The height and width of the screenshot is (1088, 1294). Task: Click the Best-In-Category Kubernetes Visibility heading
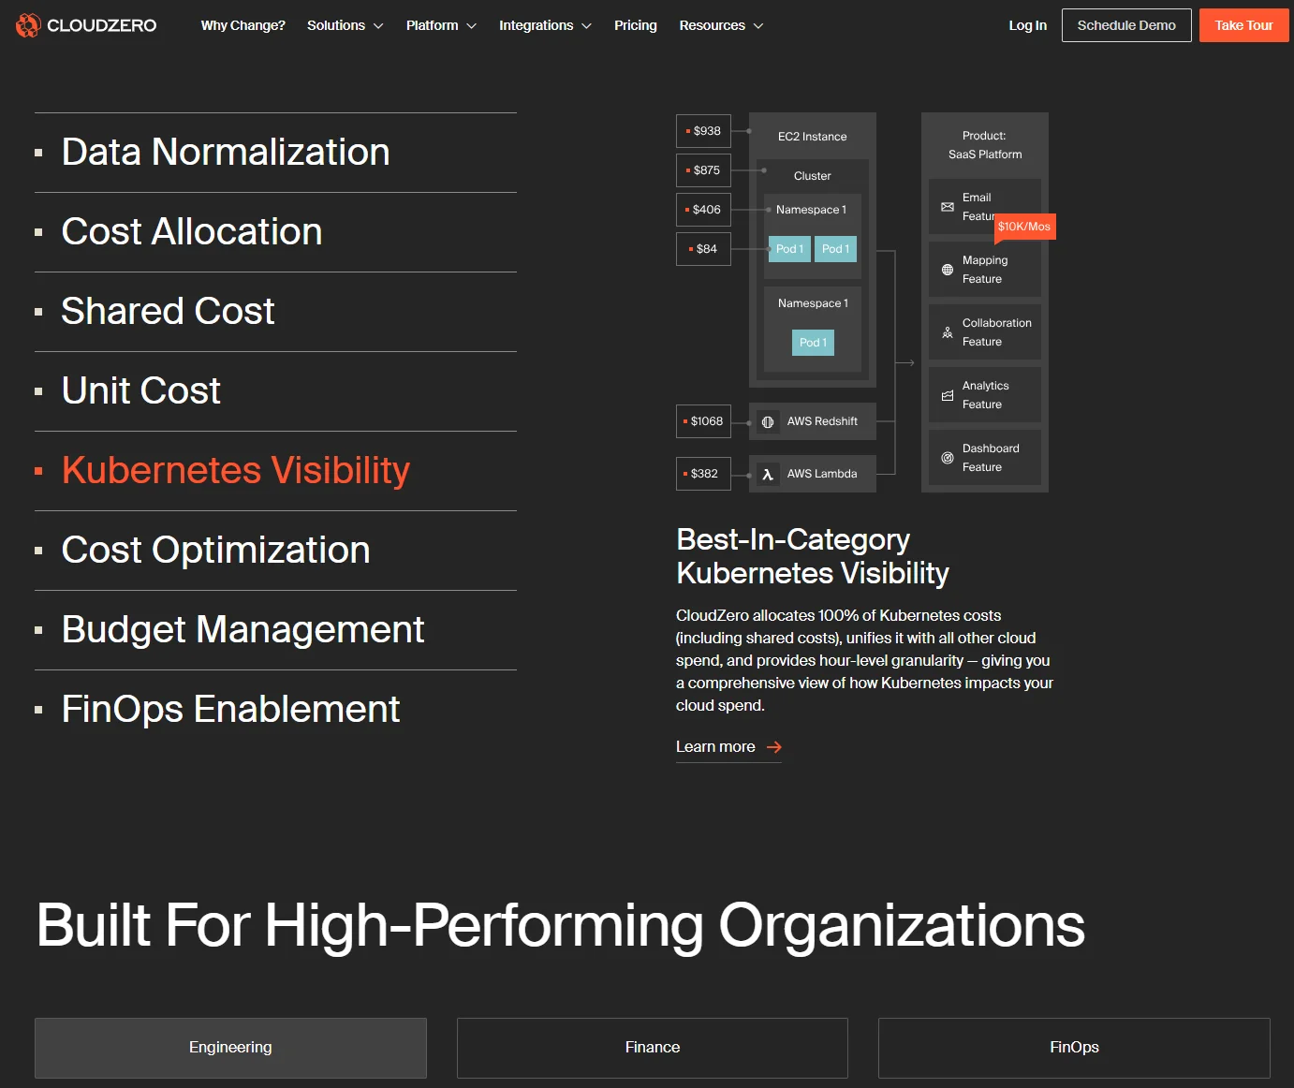pos(813,556)
